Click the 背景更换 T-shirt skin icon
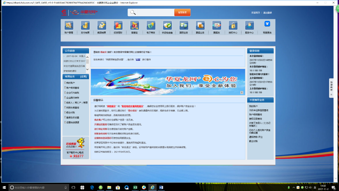Viewport: 339px width, 191px height. point(267,24)
